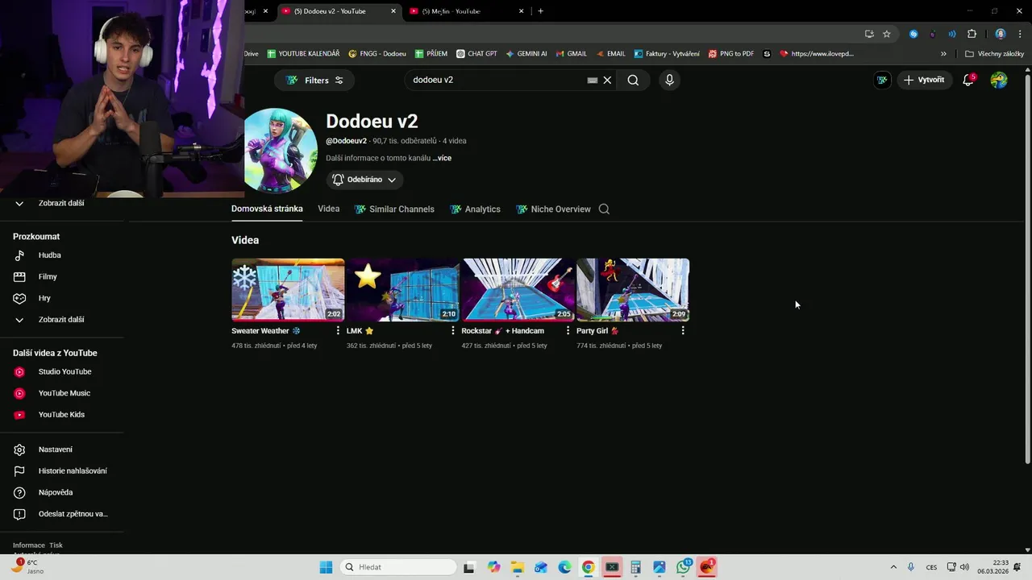The image size is (1032, 580).
Task: Expand the upper Zobrazit další in sidebar
Action: pos(61,203)
